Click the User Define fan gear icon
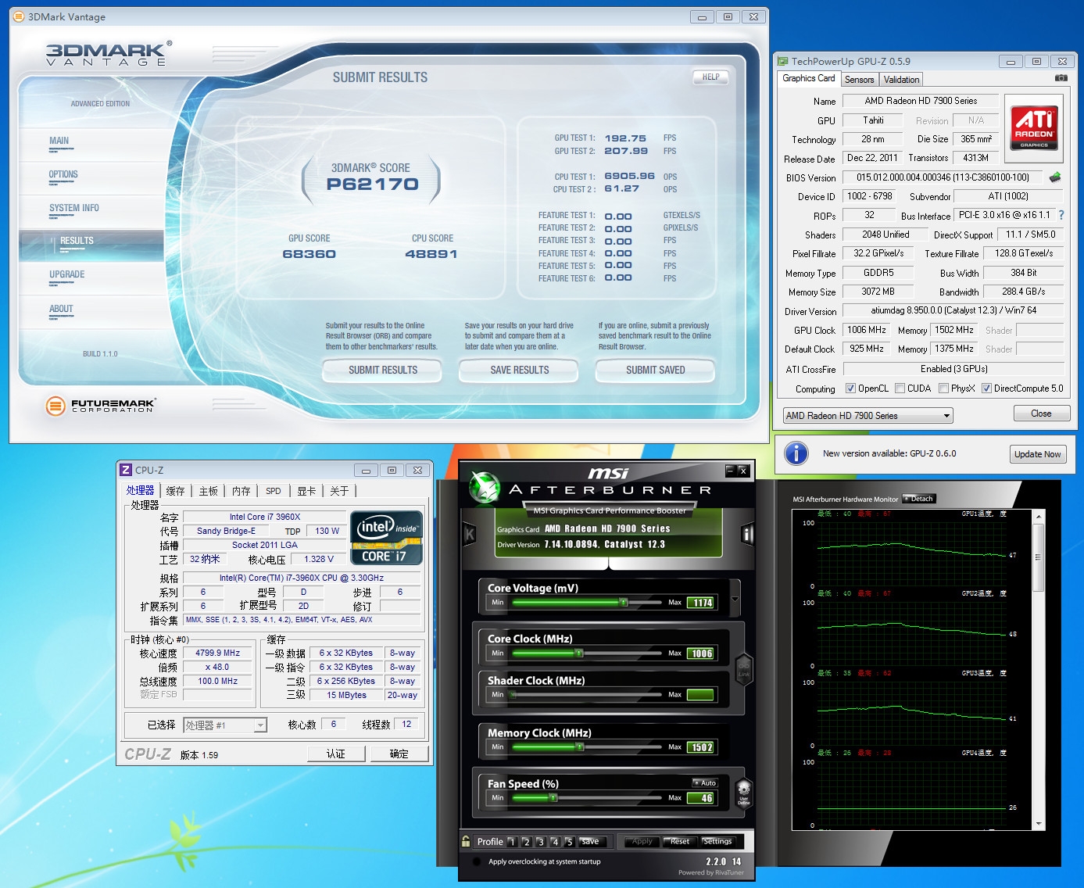The width and height of the screenshot is (1084, 888). tap(743, 792)
